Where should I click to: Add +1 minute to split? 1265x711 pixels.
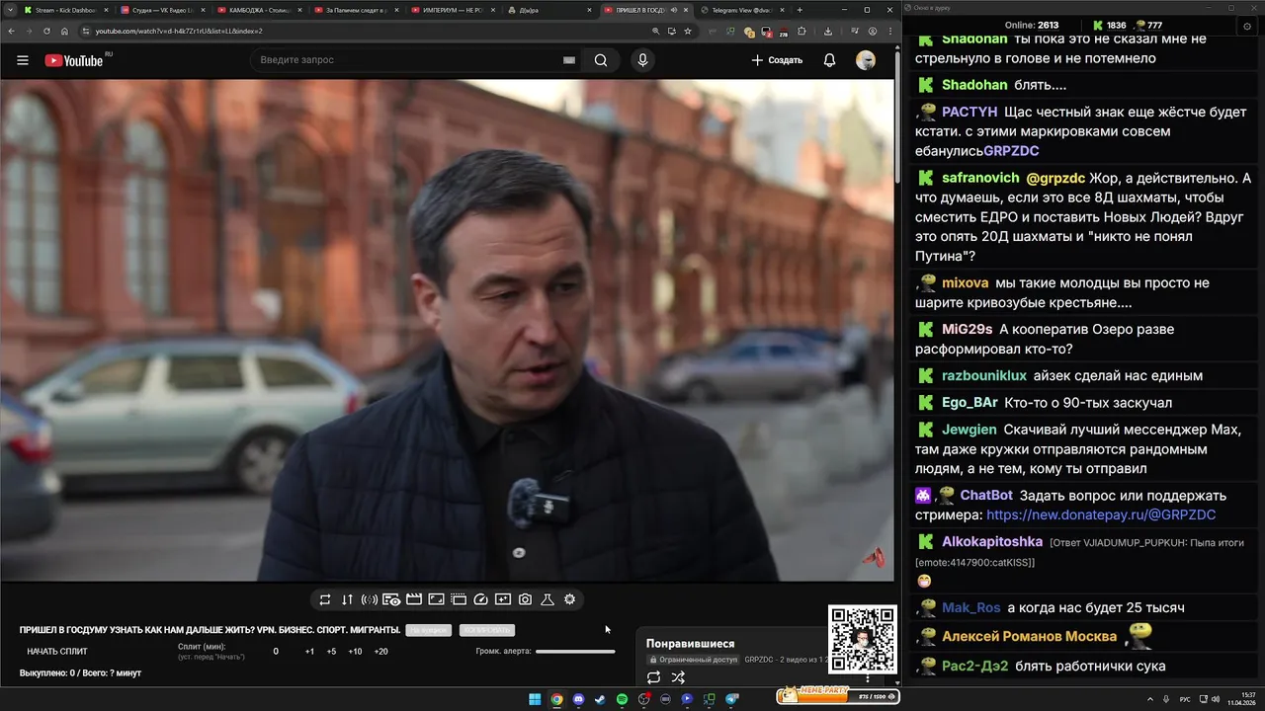309,652
